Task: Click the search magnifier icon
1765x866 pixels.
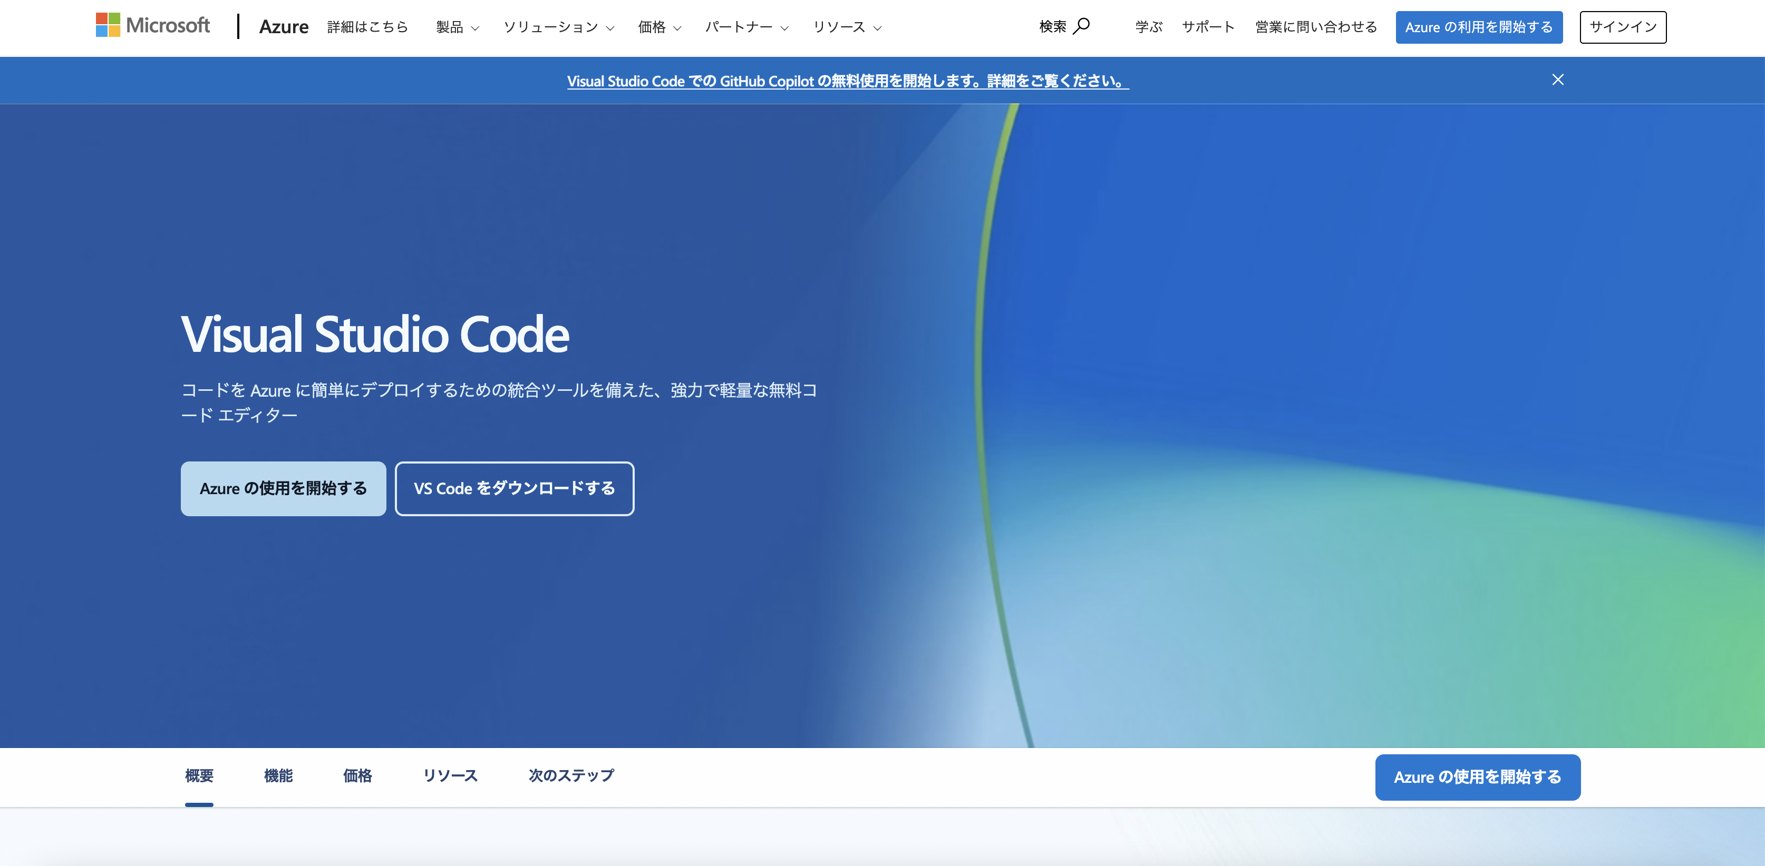Action: tap(1081, 26)
